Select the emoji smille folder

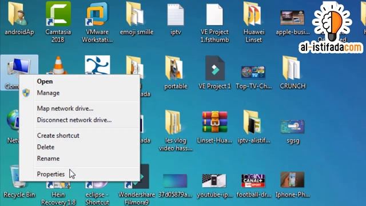pos(136,14)
